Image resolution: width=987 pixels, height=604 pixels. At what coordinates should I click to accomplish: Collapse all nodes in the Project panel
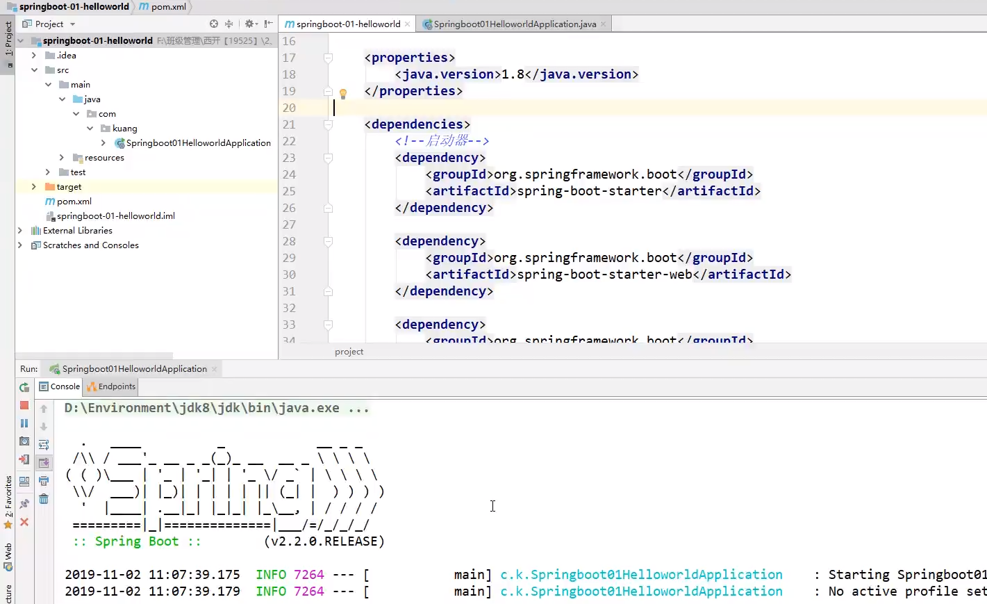point(229,24)
